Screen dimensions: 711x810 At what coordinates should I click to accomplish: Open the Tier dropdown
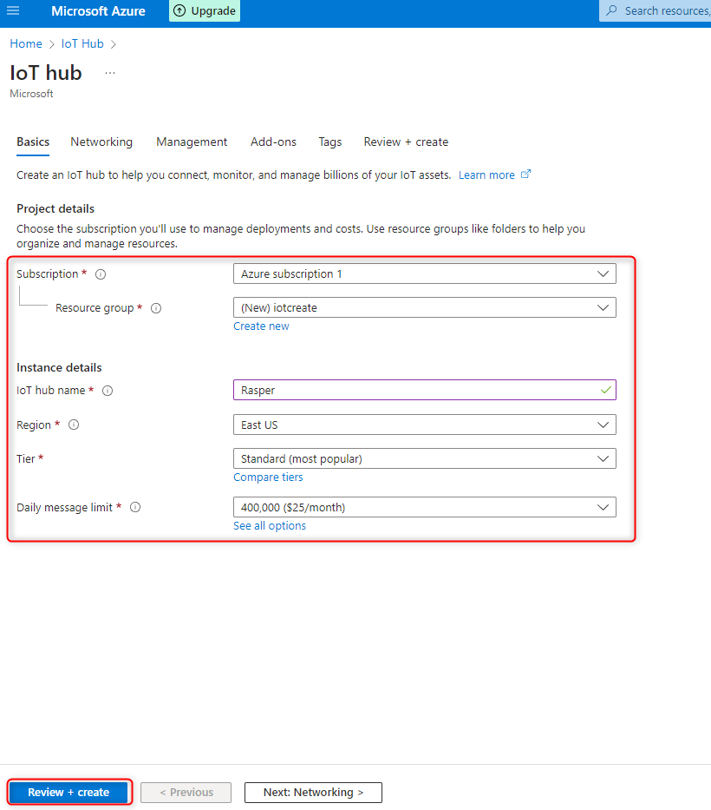425,458
